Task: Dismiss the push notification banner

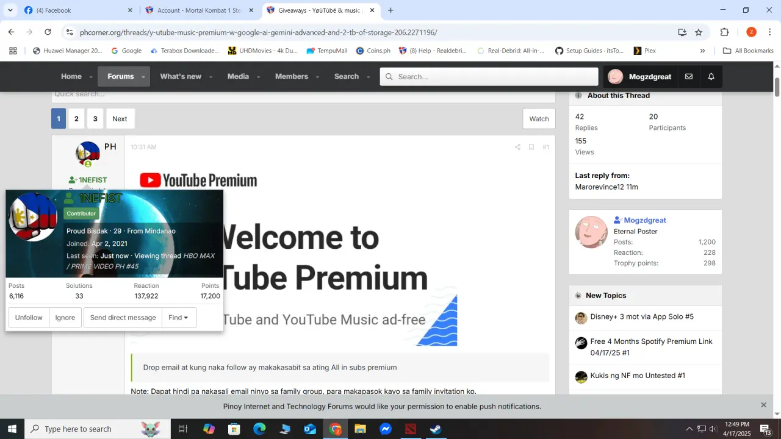Action: (763, 405)
